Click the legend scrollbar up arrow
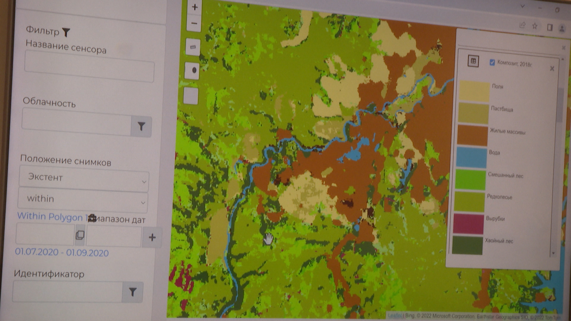Image resolution: width=571 pixels, height=321 pixels. click(562, 59)
